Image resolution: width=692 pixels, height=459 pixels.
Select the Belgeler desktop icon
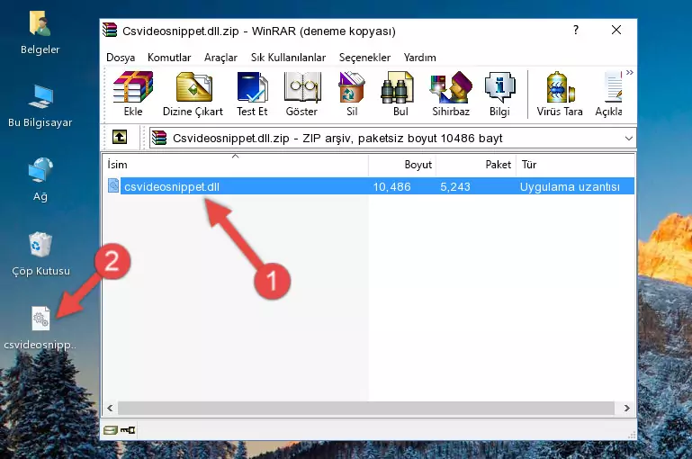point(40,32)
